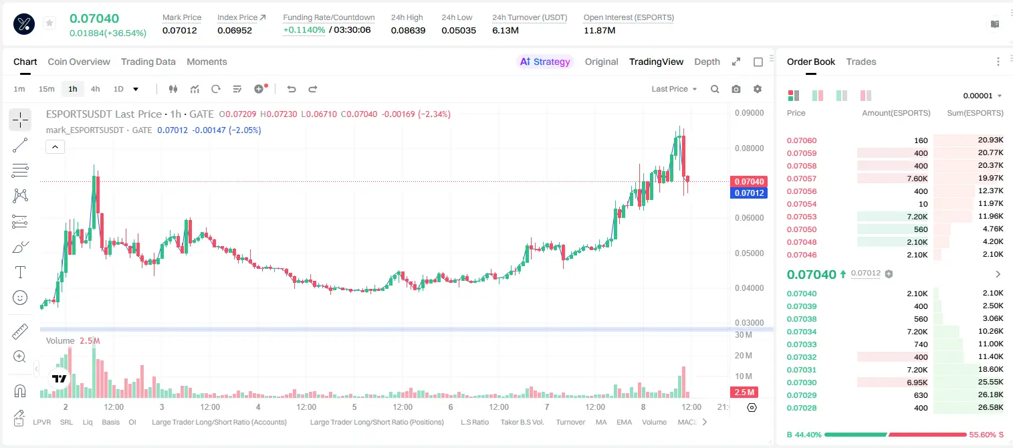1013x448 pixels.
Task: Click the add alert plus icon
Action: 259,89
